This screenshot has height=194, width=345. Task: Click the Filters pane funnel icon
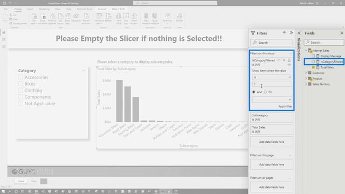pyautogui.click(x=253, y=33)
